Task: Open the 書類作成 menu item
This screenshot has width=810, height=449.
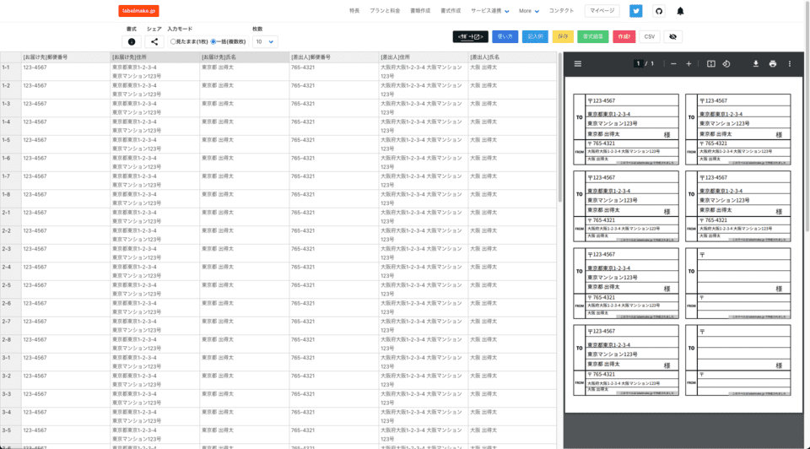Action: [420, 11]
